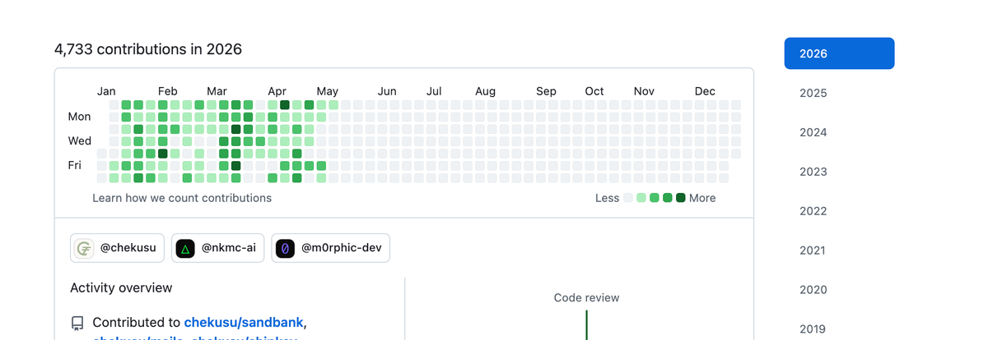
Task: Click the 'Aug' month label
Action: click(486, 91)
